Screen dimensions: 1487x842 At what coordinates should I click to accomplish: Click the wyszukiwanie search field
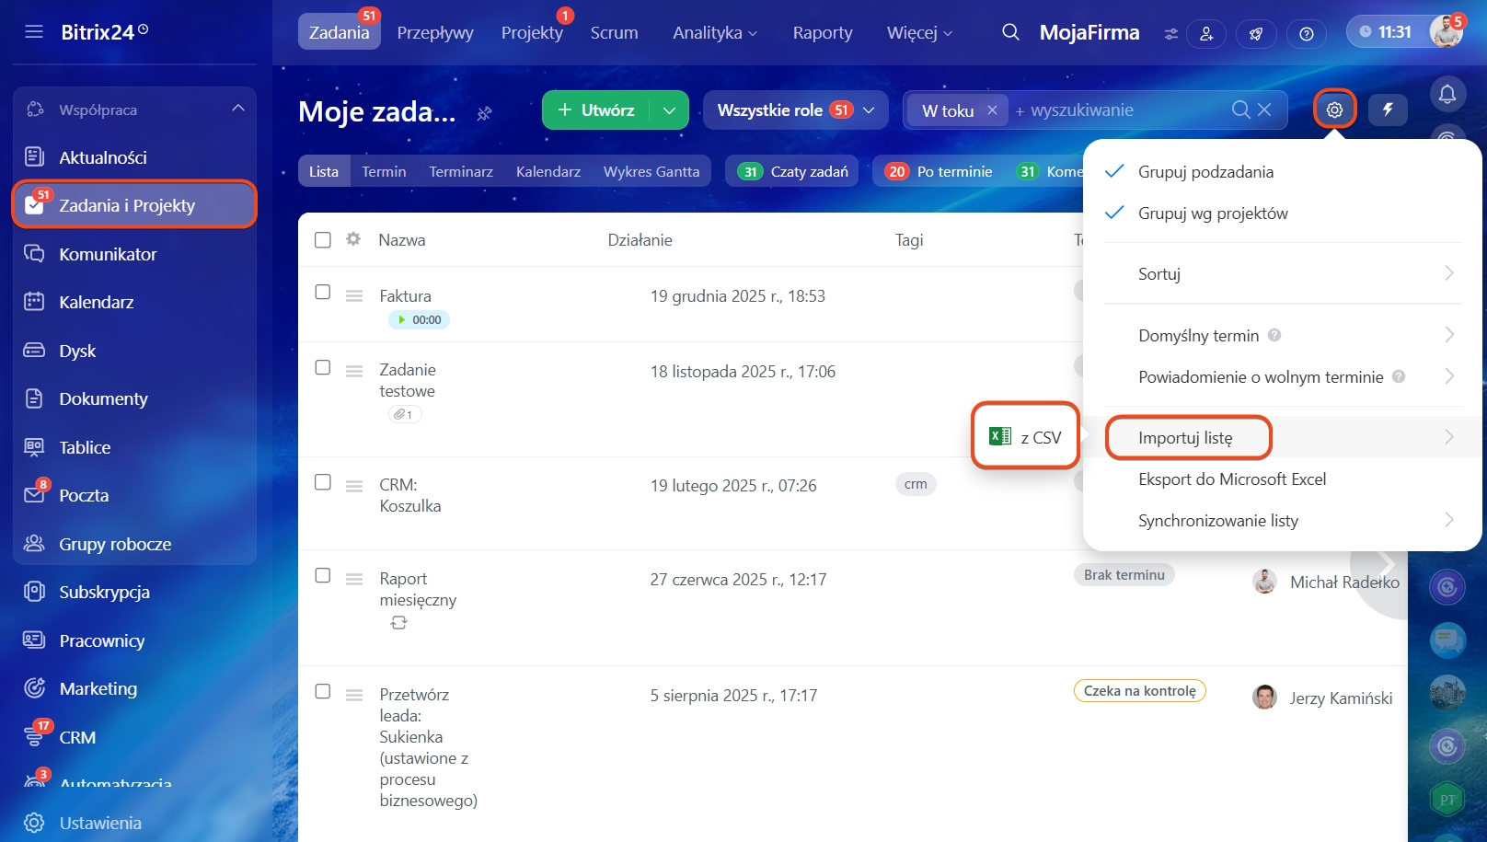tap(1118, 110)
